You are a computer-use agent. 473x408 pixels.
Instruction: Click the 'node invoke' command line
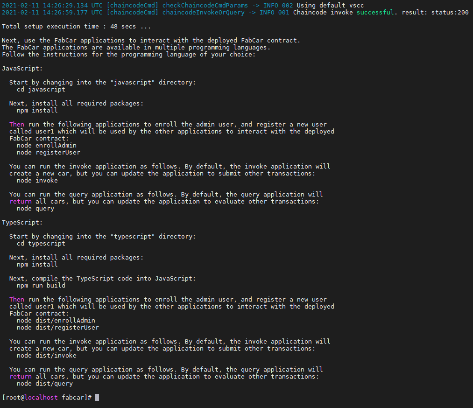[x=37, y=181]
